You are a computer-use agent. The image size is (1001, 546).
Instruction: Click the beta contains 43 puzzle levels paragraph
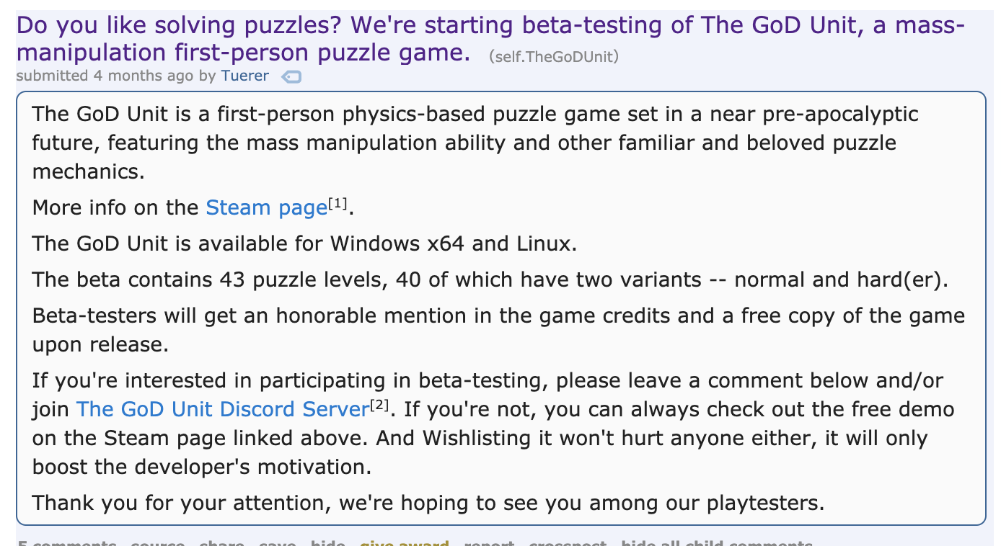pos(490,279)
